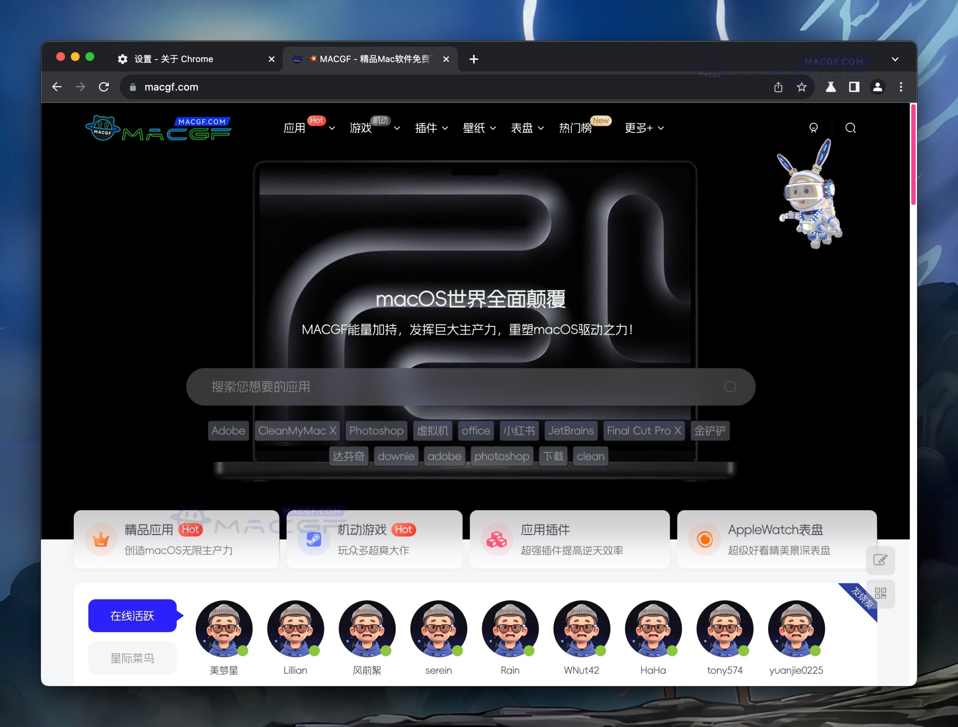This screenshot has width=958, height=727.
Task: Click the Steam icon on 机动游戏 card
Action: [x=313, y=540]
